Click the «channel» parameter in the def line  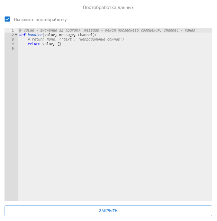coord(86,35)
